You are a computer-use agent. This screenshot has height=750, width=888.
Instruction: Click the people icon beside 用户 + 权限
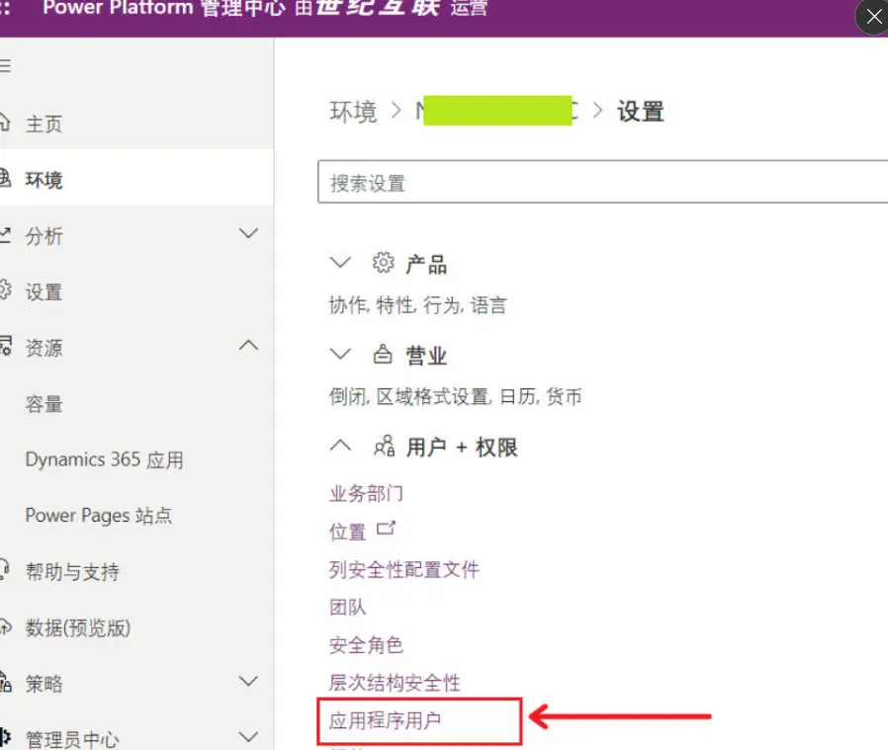coord(385,446)
